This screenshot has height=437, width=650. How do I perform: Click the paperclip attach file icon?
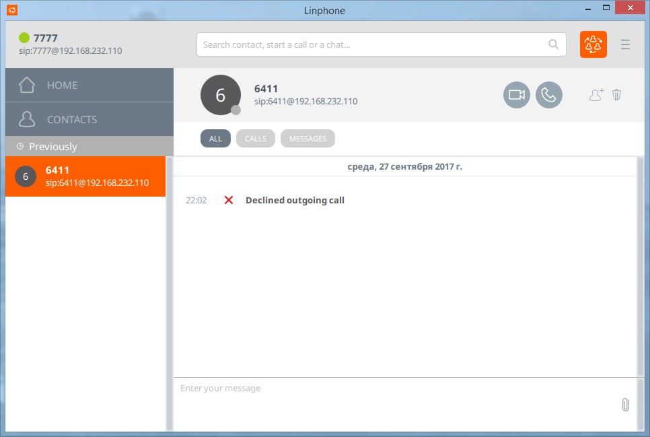point(624,404)
